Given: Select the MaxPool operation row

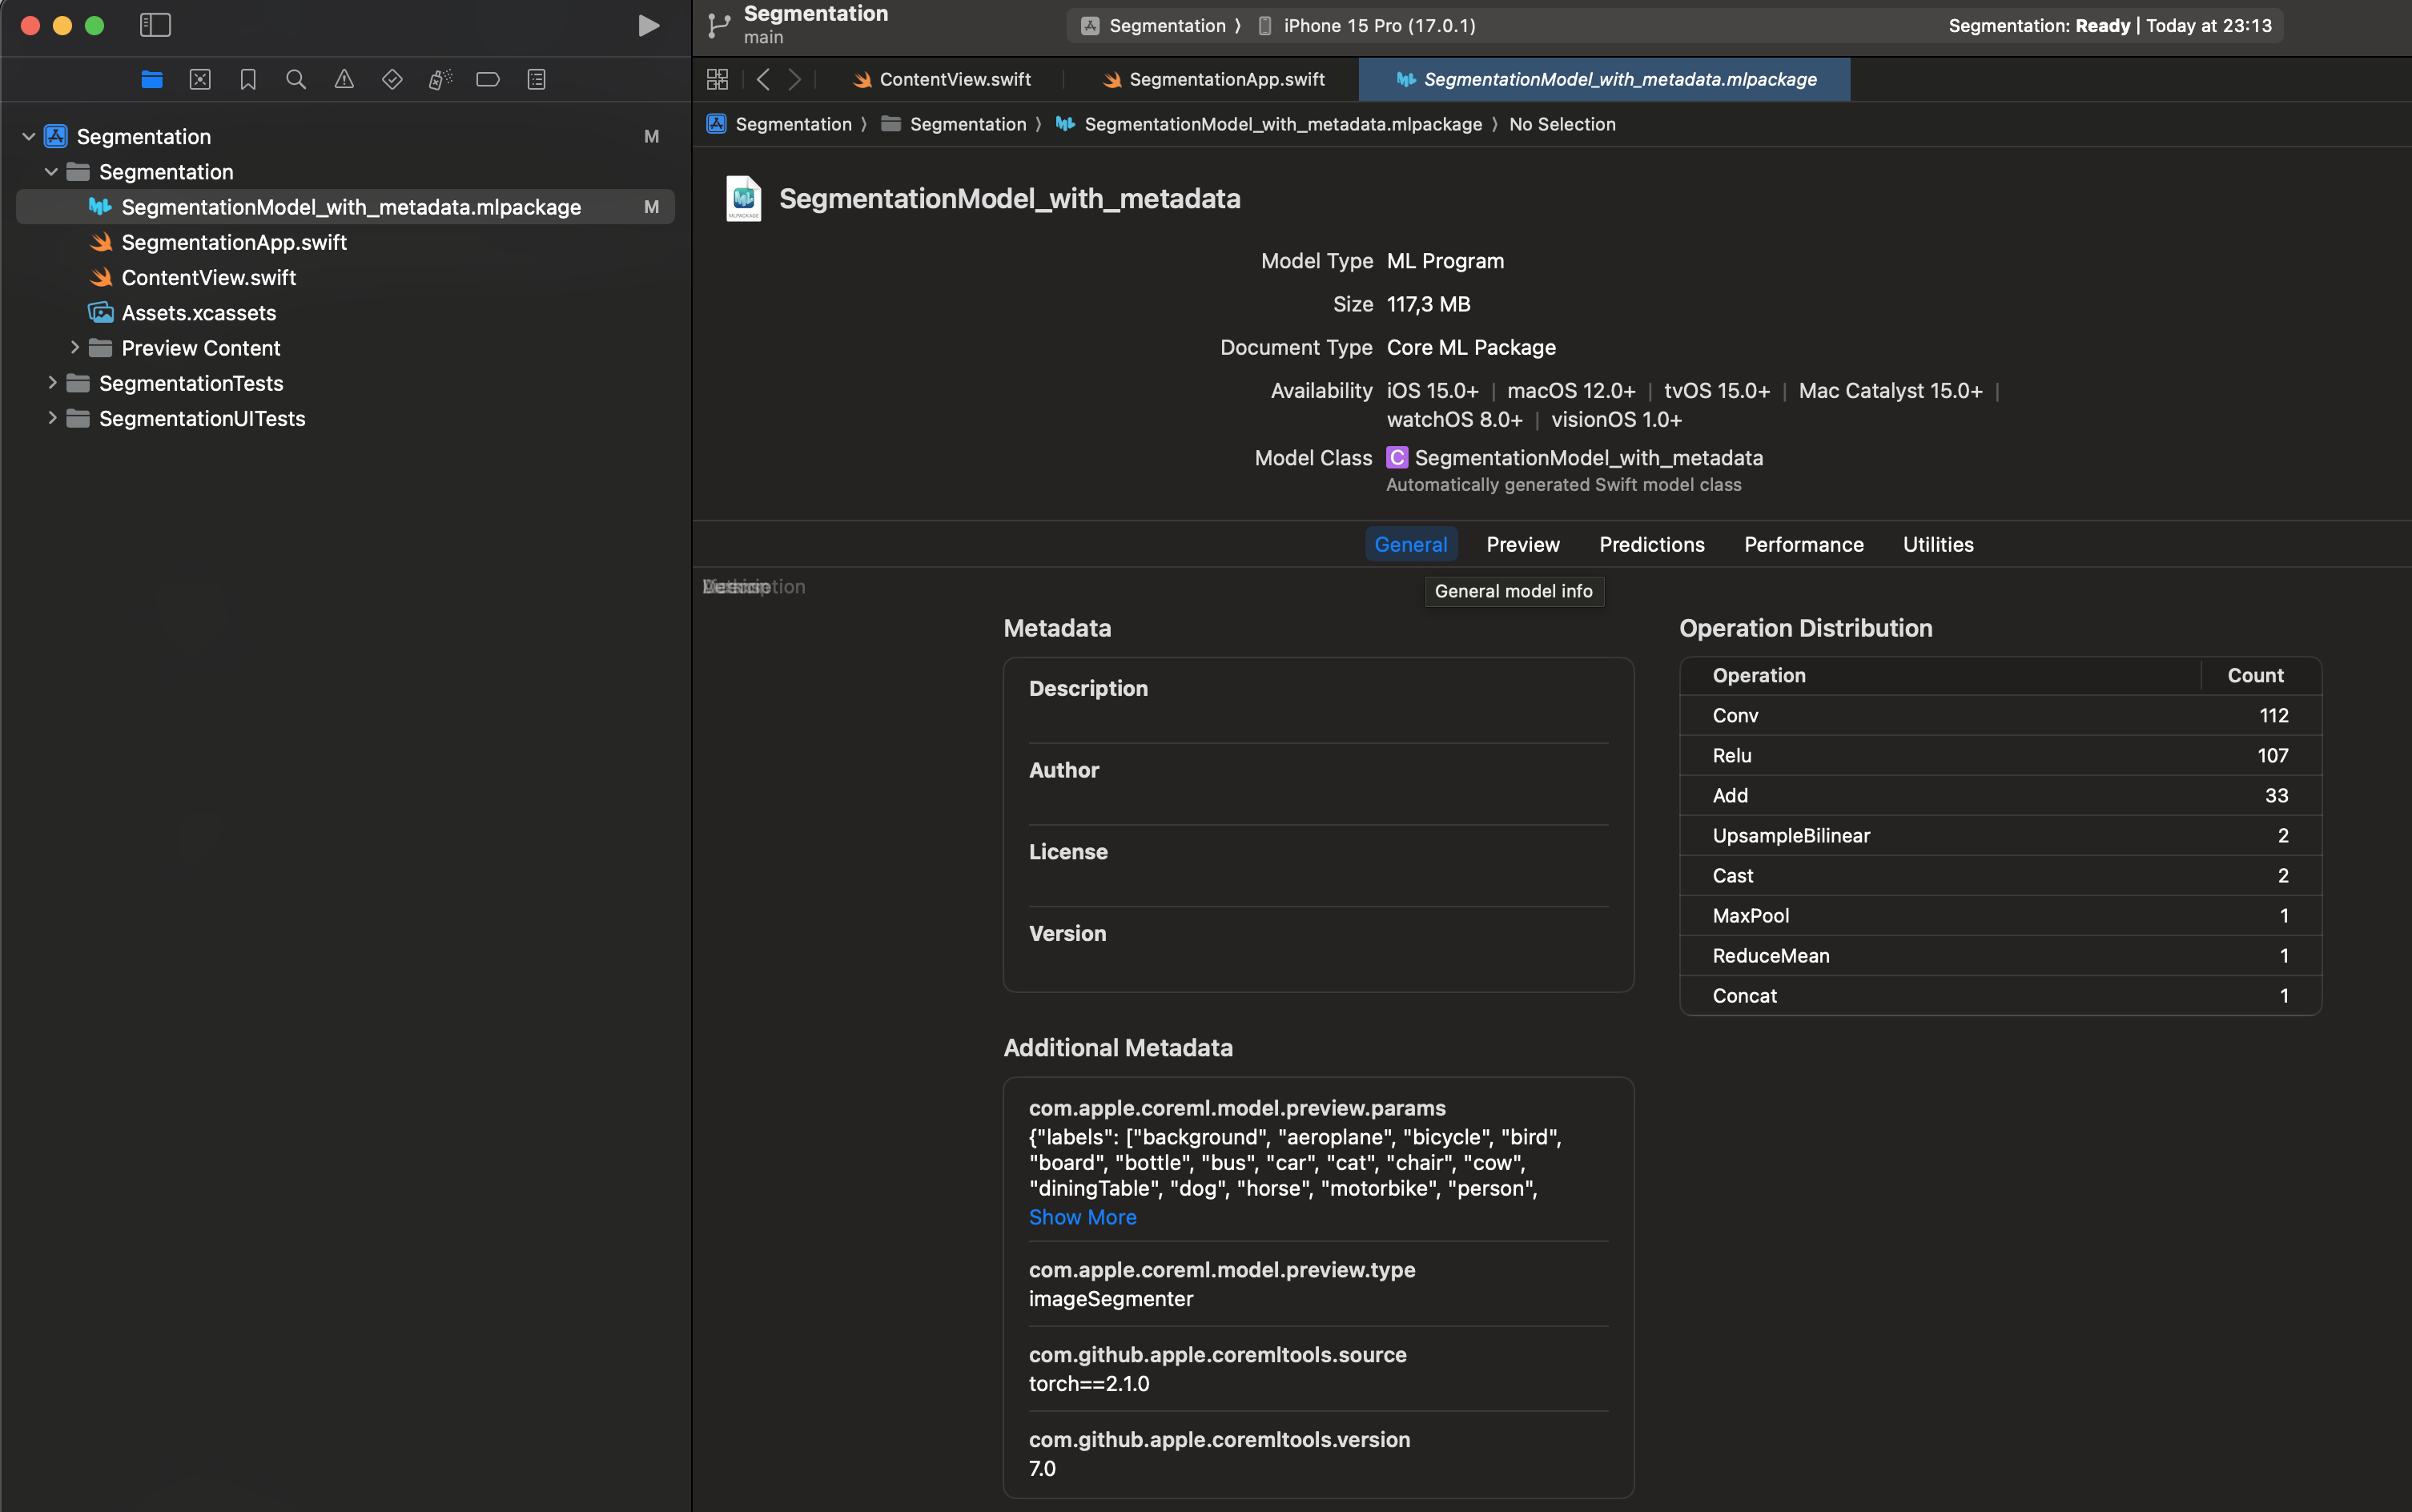Looking at the screenshot, I should (2000, 916).
